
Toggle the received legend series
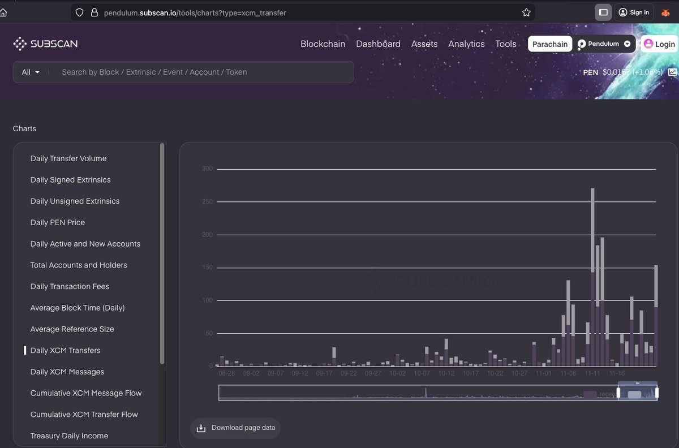tap(601, 394)
